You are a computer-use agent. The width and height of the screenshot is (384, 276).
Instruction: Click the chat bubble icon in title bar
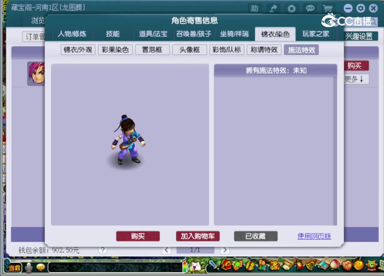[310, 9]
